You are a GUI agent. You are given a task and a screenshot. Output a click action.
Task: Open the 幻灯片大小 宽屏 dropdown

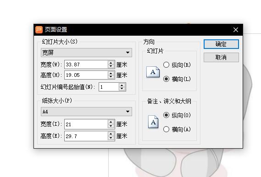(86, 53)
